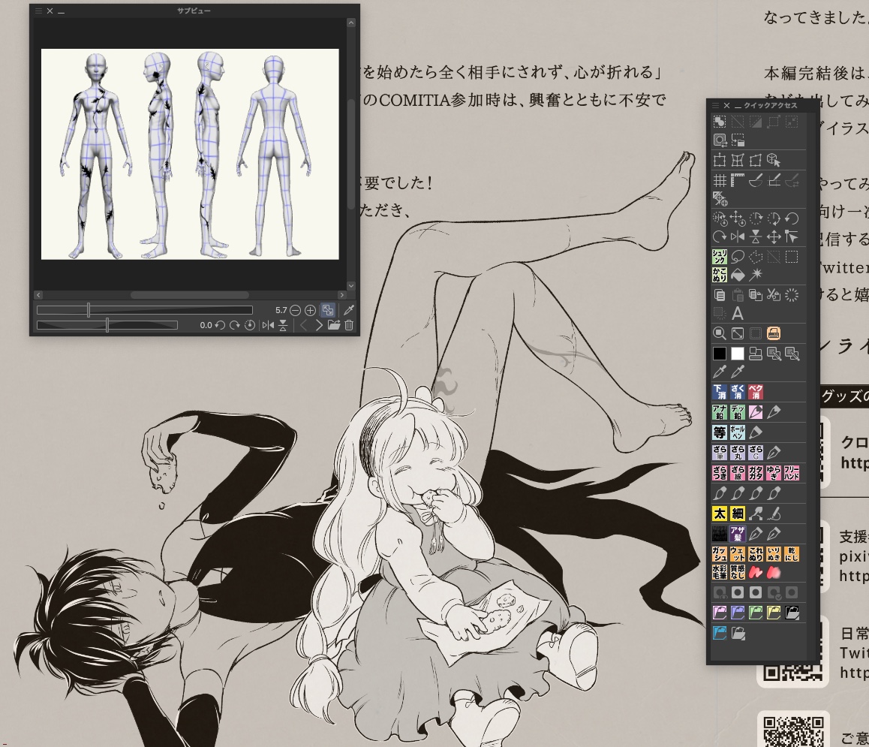Adjust the Sub View rotation slider
The height and width of the screenshot is (747, 869).
tap(107, 326)
